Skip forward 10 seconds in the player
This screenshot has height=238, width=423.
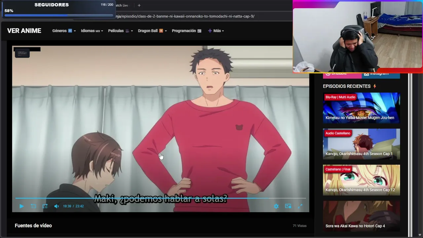pyautogui.click(x=45, y=206)
